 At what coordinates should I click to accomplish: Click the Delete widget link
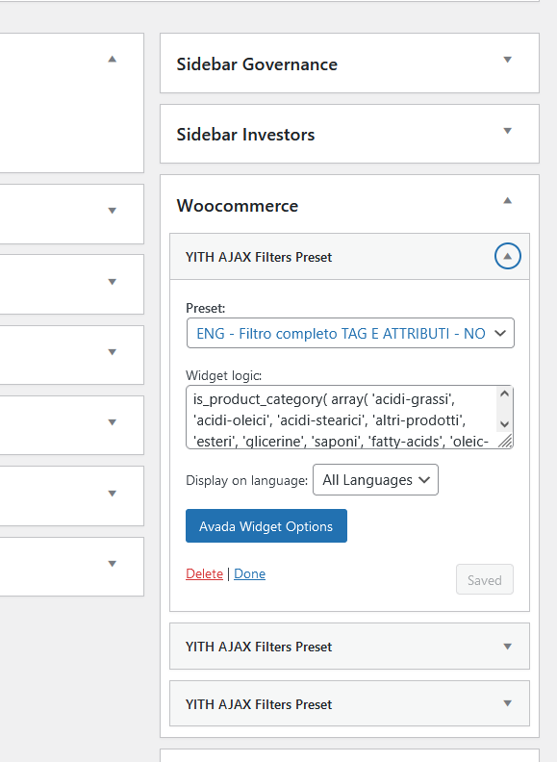pyautogui.click(x=204, y=574)
